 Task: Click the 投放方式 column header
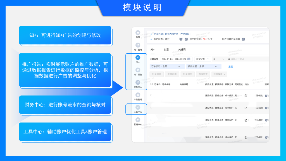click(229, 84)
